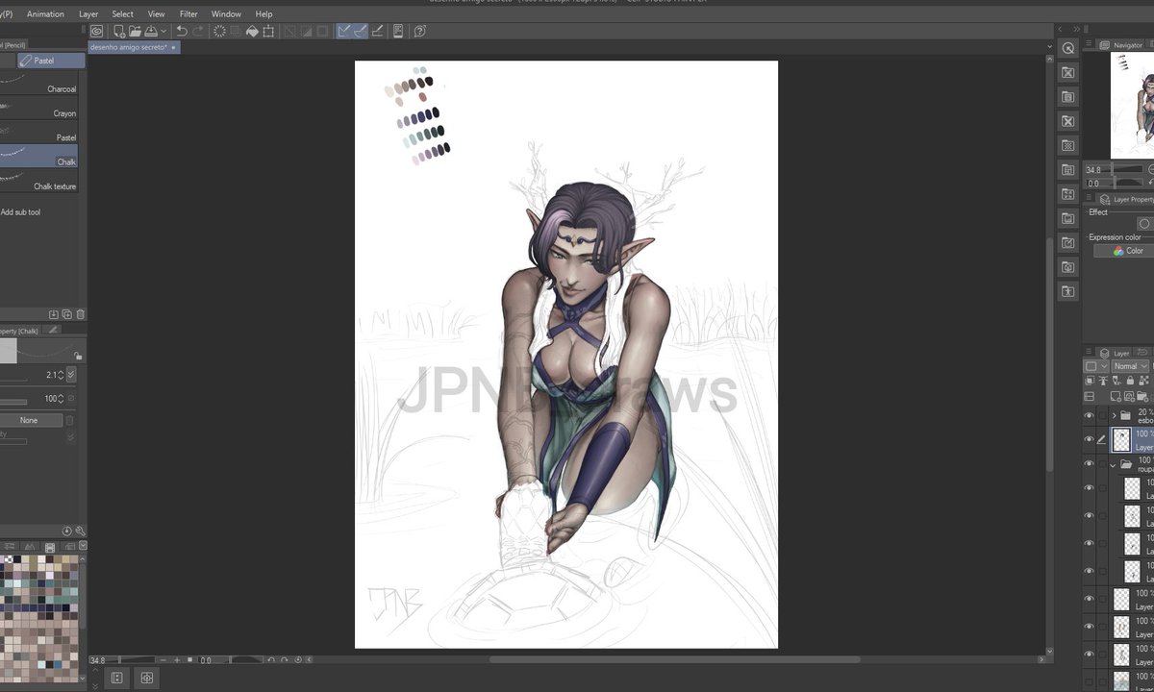Expand the esboço layer folder

click(x=1114, y=415)
